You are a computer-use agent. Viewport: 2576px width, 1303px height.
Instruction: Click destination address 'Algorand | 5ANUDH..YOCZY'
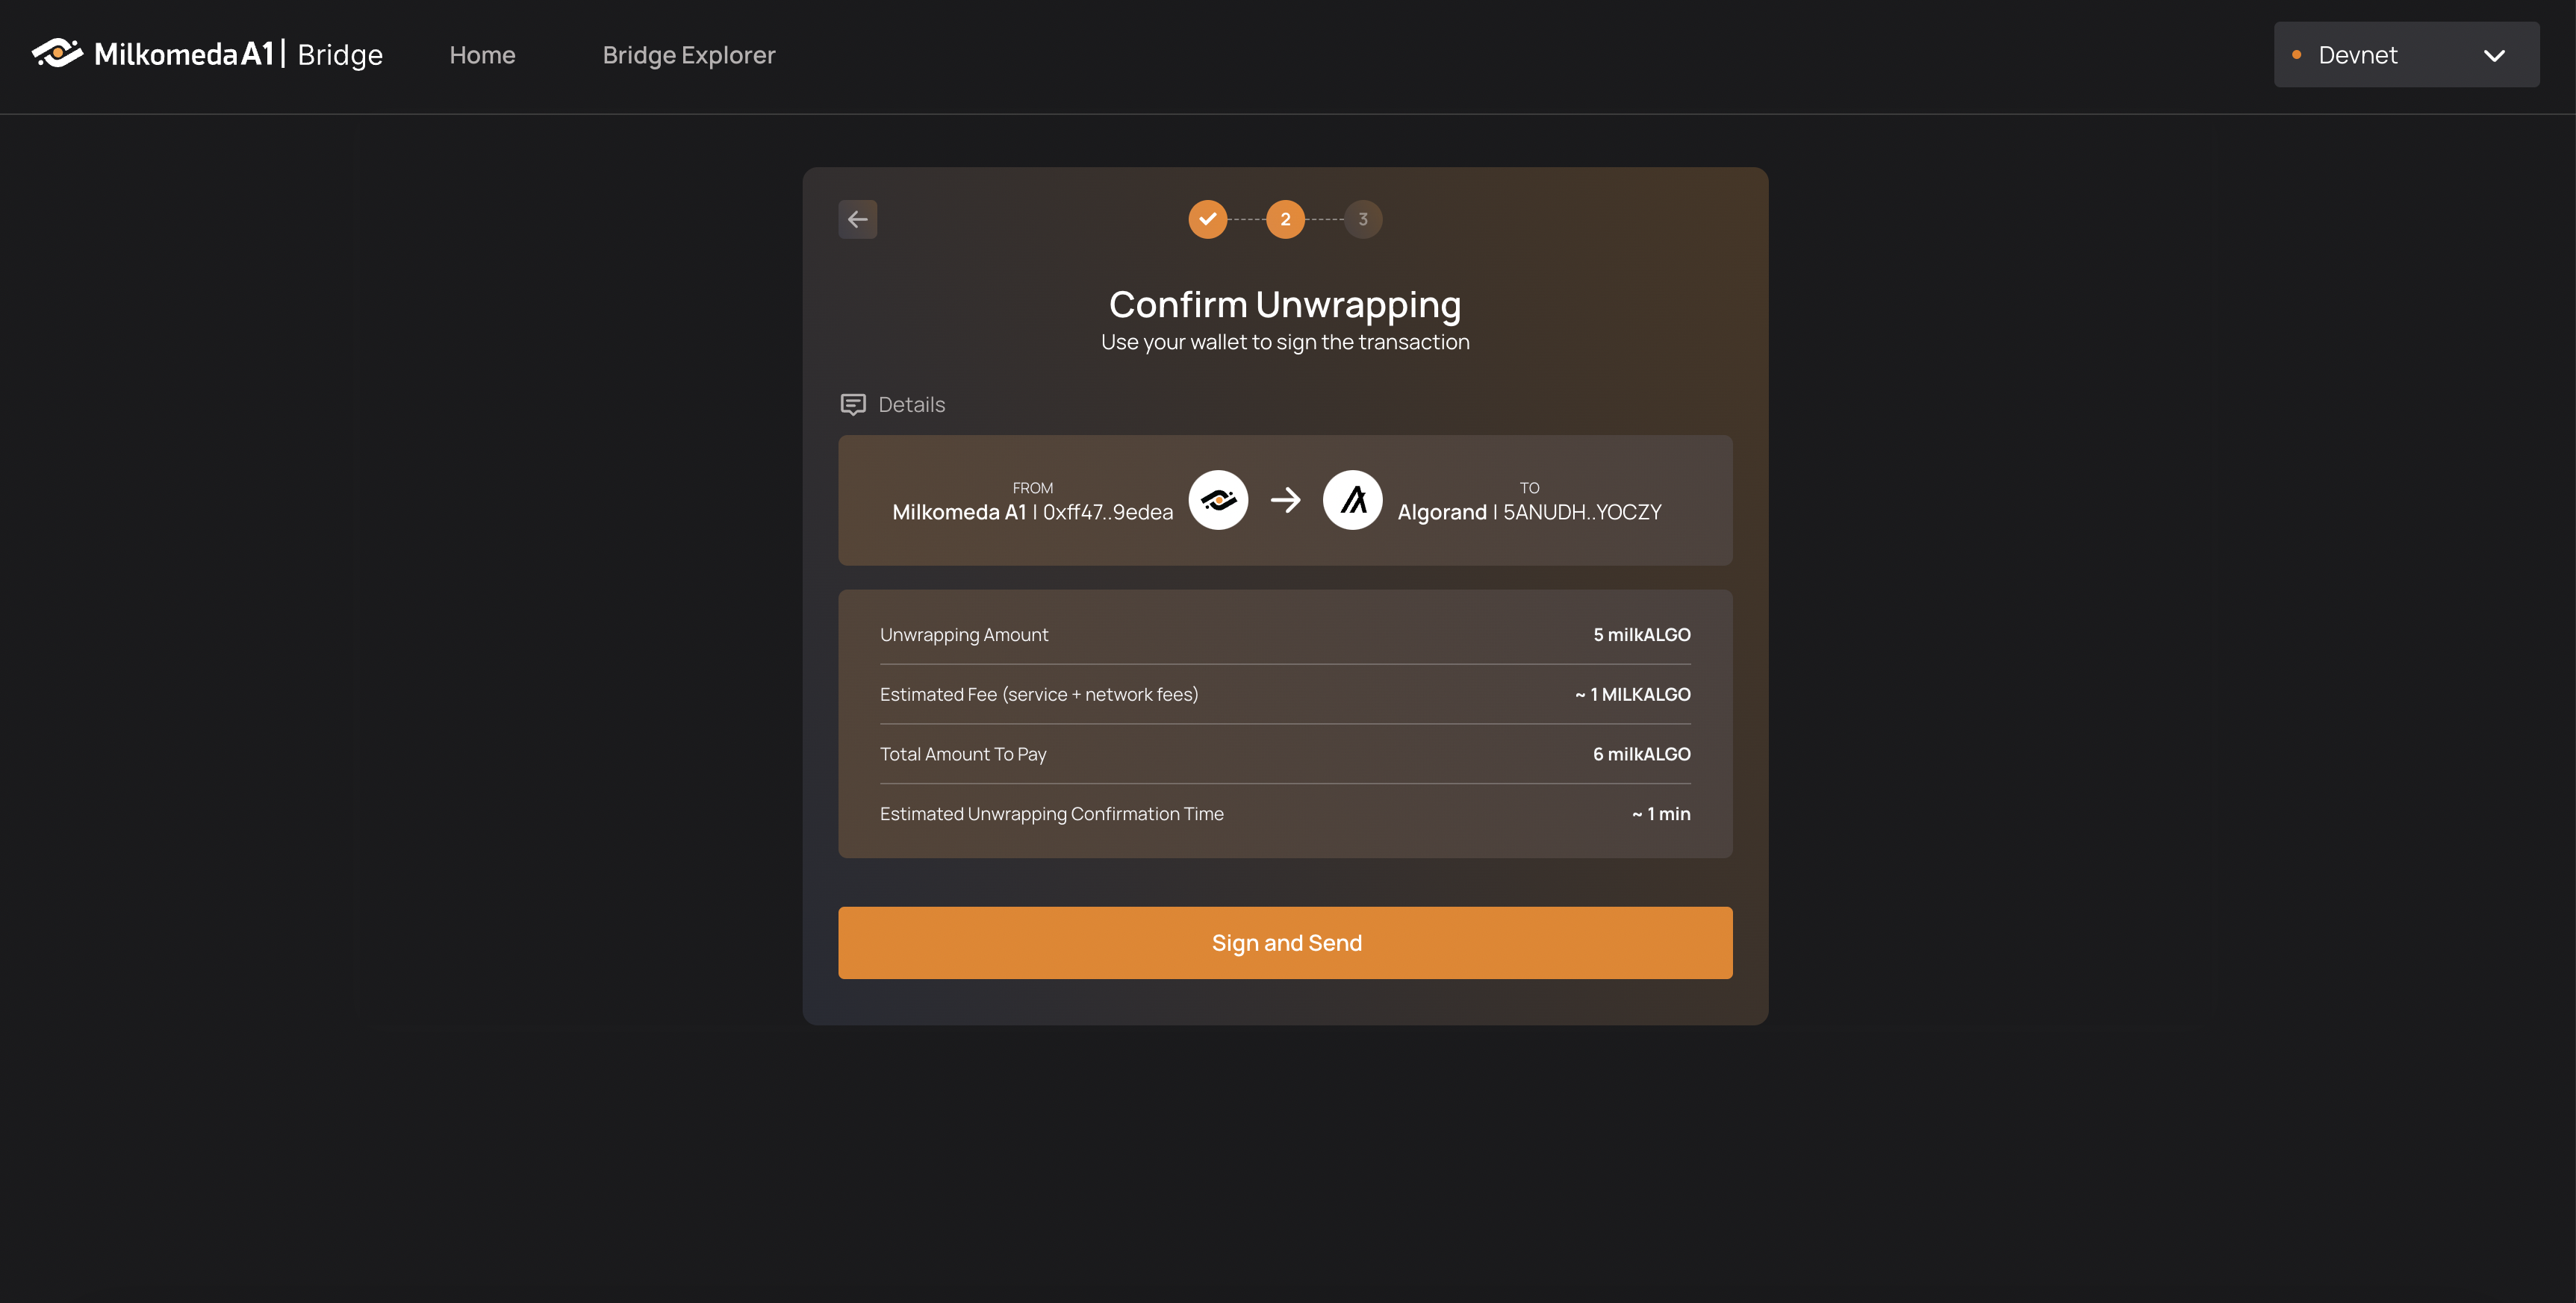(x=1529, y=512)
